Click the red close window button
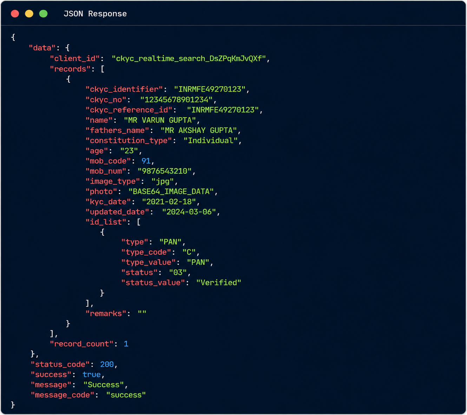The image size is (467, 415). (x=15, y=14)
